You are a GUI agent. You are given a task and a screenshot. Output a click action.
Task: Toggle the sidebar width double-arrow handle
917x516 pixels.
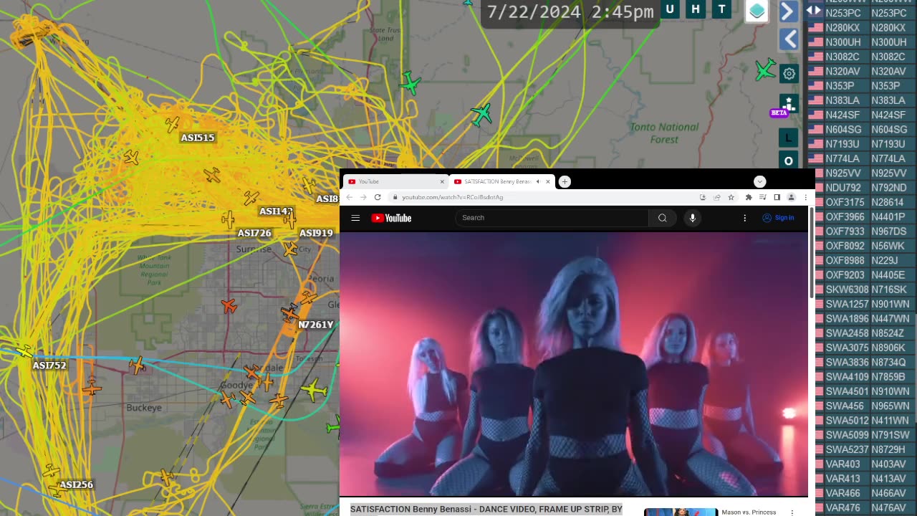(x=814, y=10)
